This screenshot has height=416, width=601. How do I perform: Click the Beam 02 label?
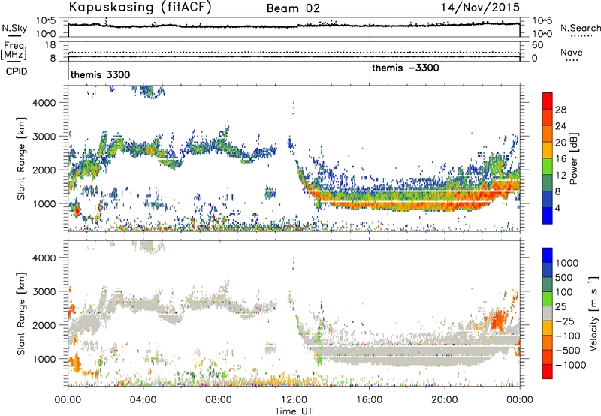pyautogui.click(x=293, y=8)
